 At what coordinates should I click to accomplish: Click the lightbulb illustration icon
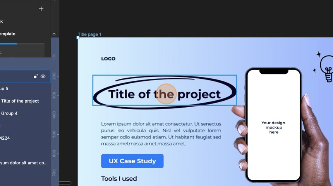[x=327, y=69]
